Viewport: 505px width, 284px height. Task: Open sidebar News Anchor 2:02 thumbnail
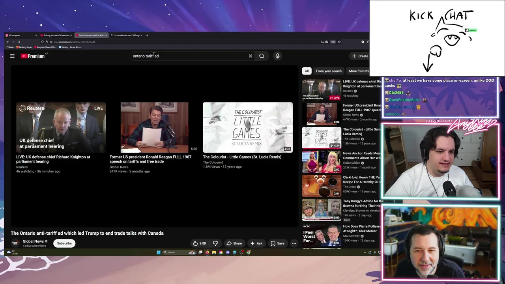[x=322, y=162]
